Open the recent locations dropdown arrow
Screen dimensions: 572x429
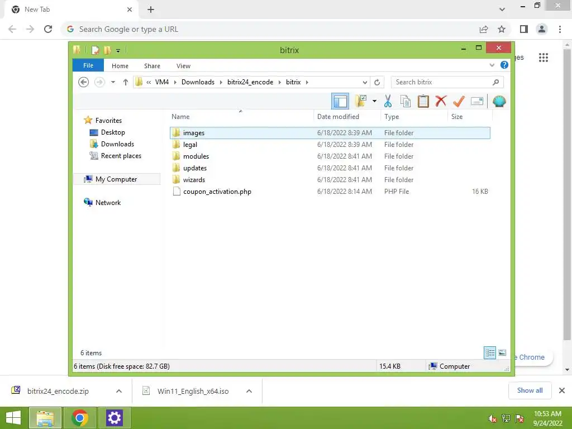(x=113, y=82)
